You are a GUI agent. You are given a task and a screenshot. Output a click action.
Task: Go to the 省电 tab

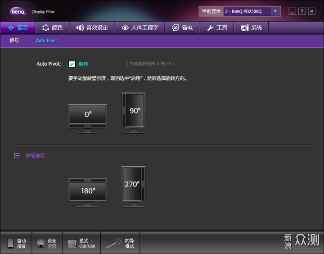pyautogui.click(x=182, y=27)
